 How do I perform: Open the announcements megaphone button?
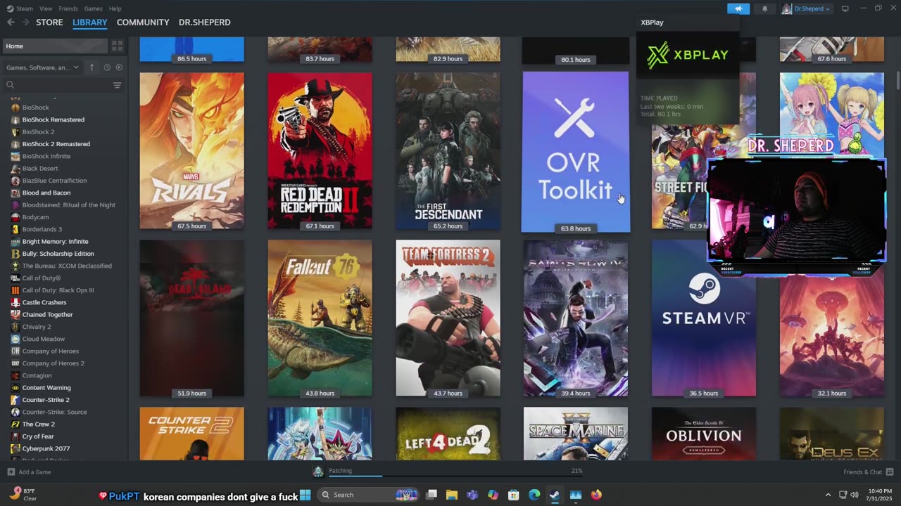738,8
